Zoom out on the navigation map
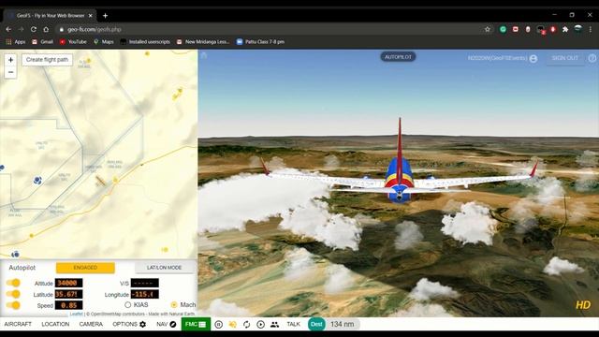Viewport: 599px width, 337px height. (x=10, y=72)
